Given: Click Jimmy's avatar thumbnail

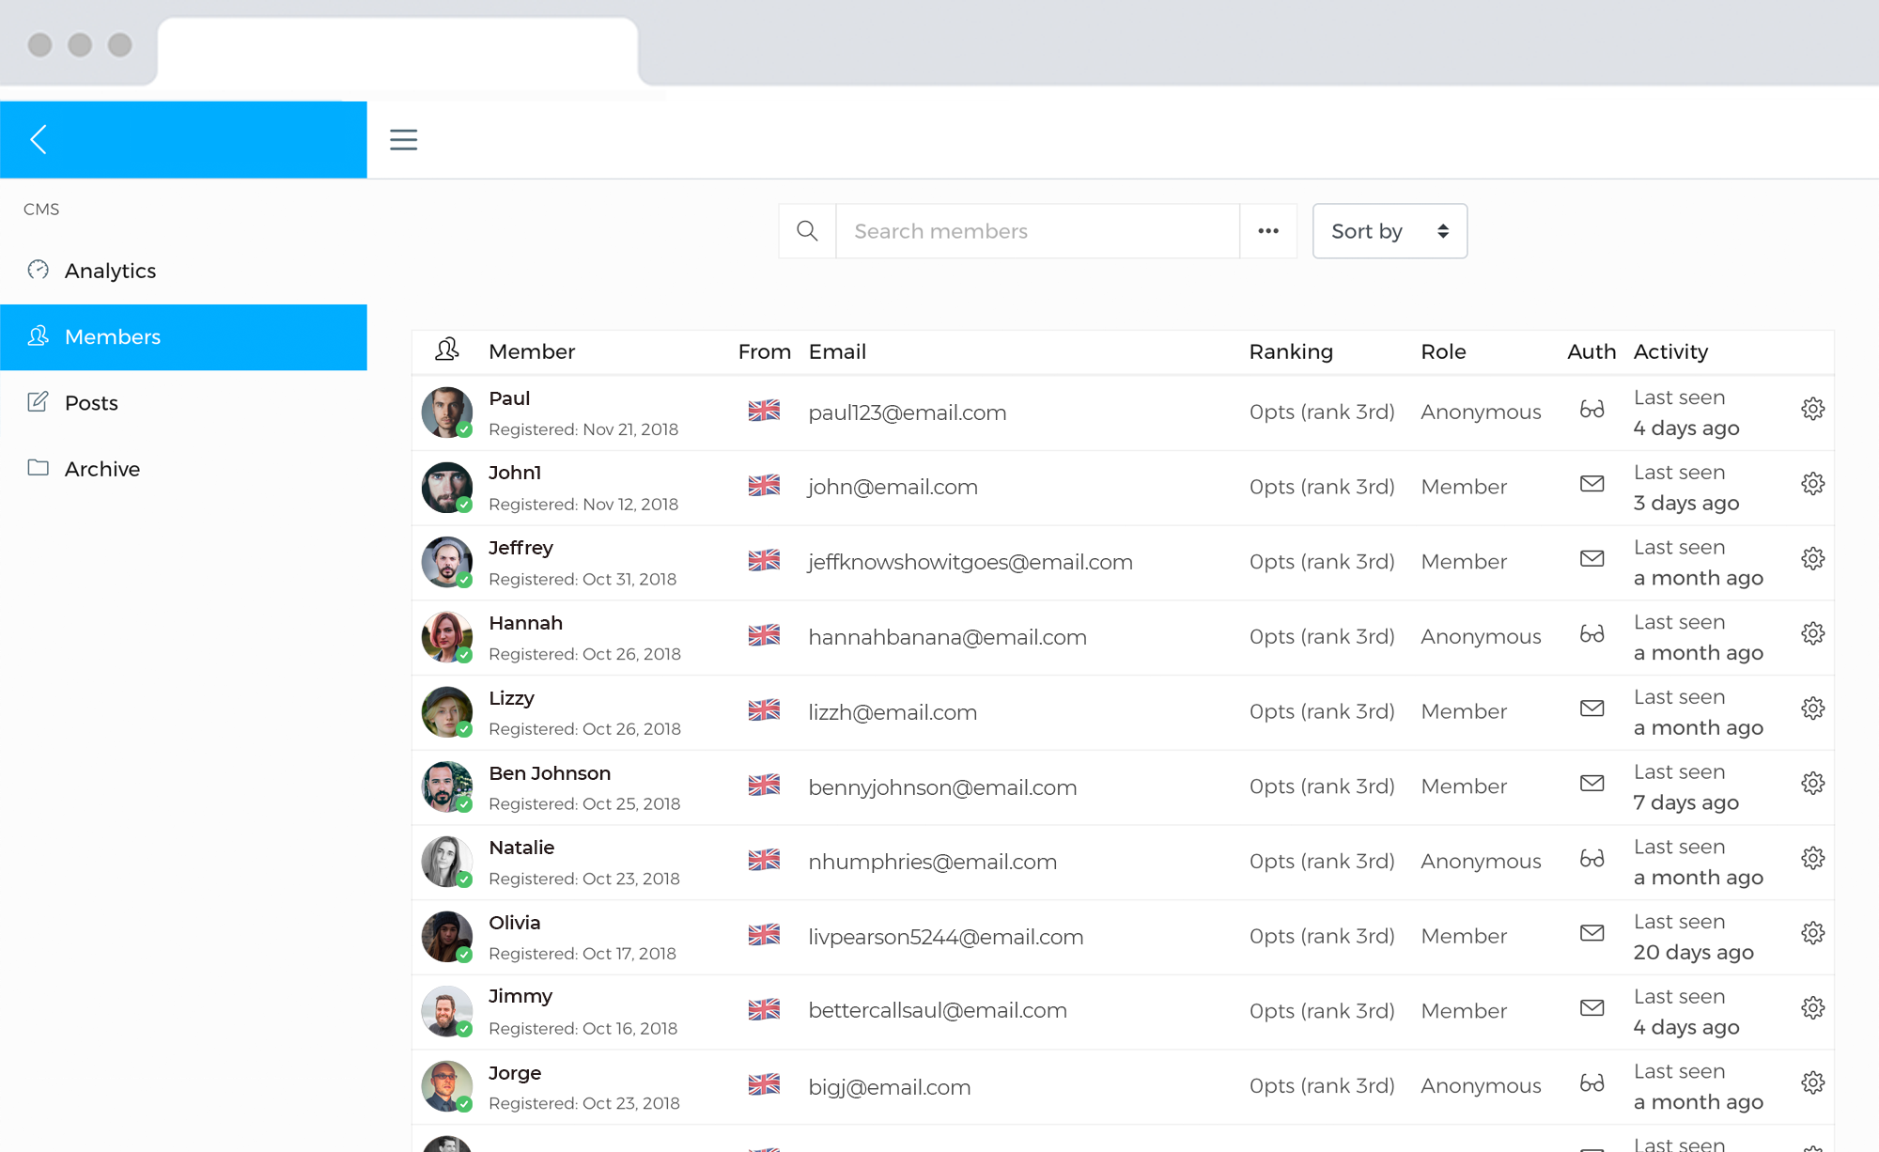Looking at the screenshot, I should coord(446,1011).
